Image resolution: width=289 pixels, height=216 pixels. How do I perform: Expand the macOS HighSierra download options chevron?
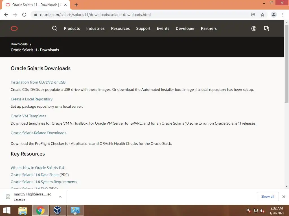(x=60, y=197)
